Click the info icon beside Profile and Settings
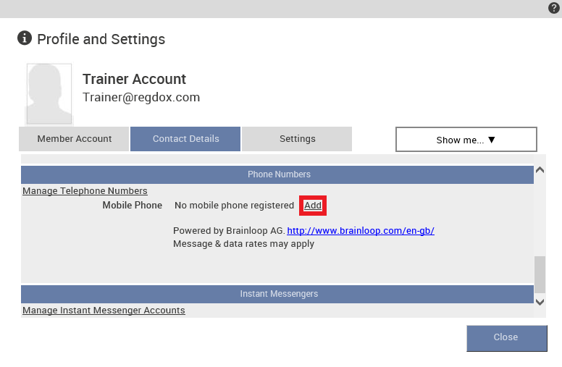Screen dimensions: 562x367 (x=25, y=38)
